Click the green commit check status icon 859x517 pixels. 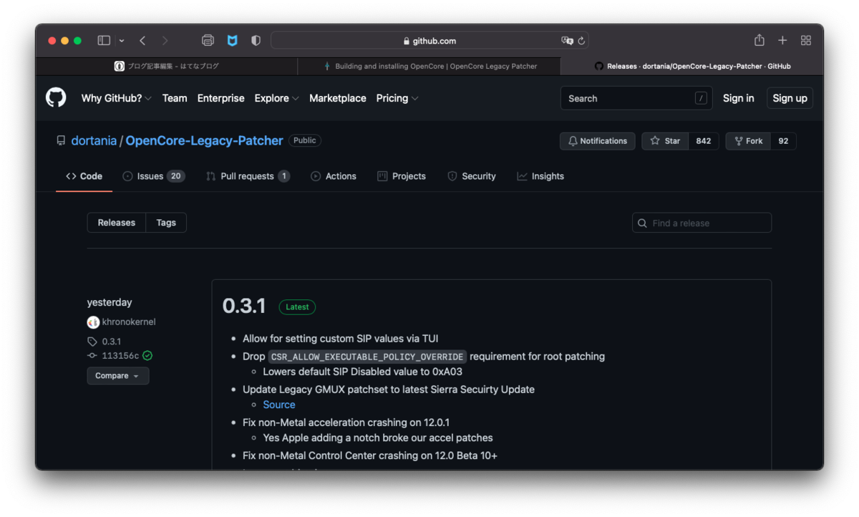pyautogui.click(x=147, y=355)
